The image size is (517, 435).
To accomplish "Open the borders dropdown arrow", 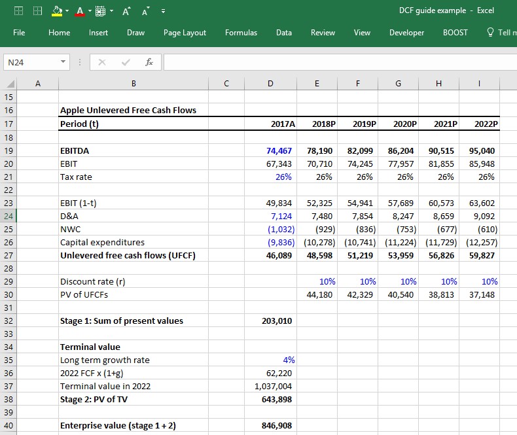I will 111,11.
